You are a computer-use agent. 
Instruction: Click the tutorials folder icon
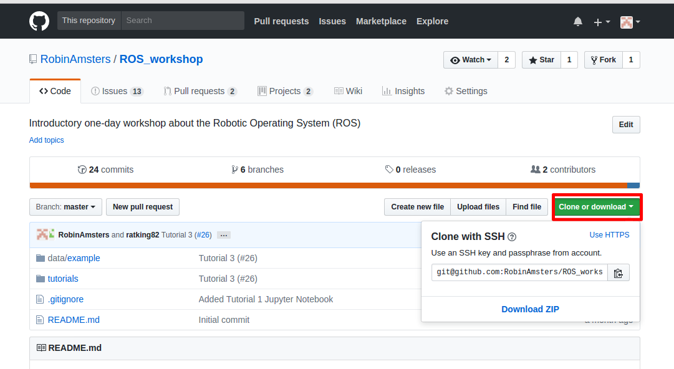click(41, 279)
